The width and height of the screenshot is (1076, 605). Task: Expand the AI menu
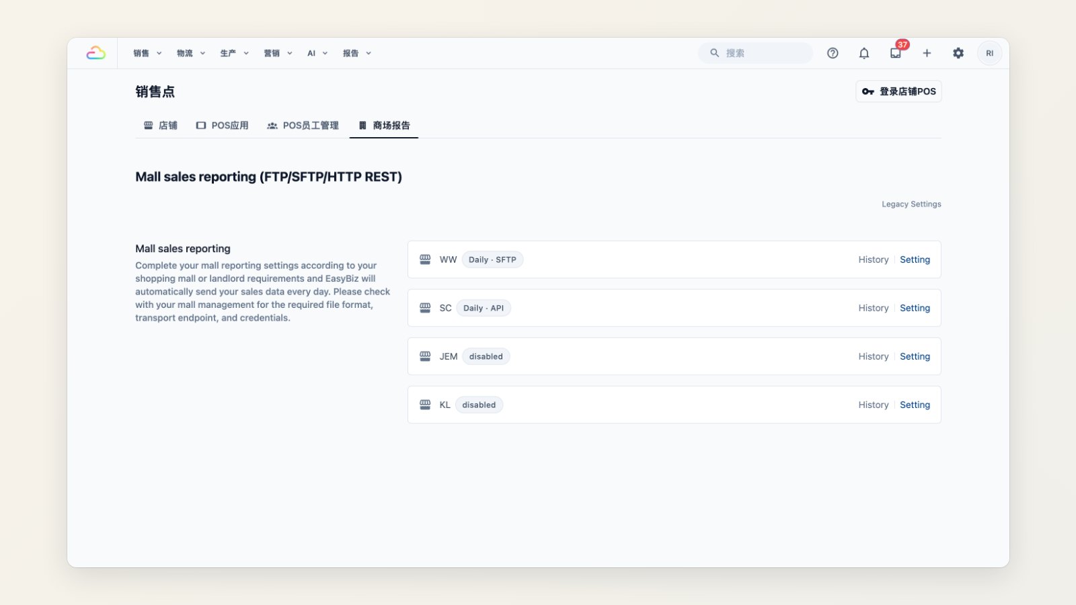317,53
